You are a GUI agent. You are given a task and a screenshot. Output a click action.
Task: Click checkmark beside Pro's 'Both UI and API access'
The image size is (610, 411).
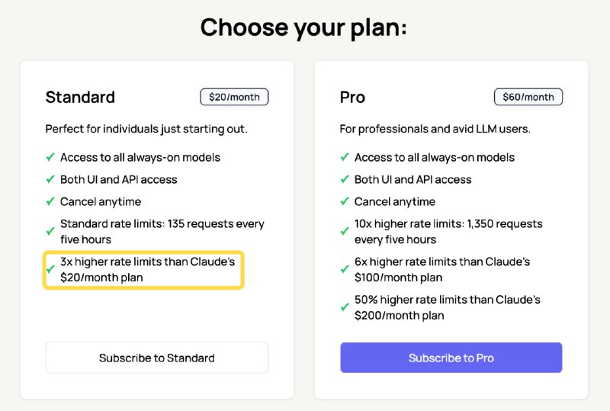tap(345, 179)
